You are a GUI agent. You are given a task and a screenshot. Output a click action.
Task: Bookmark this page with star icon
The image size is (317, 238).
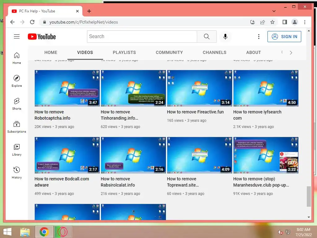click(x=272, y=22)
